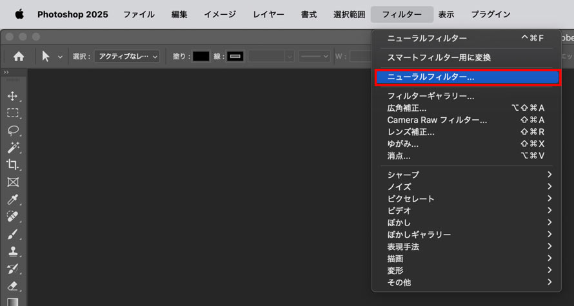The height and width of the screenshot is (306, 574).
Task: Select the Spot Healing Brush tool
Action: point(13,216)
